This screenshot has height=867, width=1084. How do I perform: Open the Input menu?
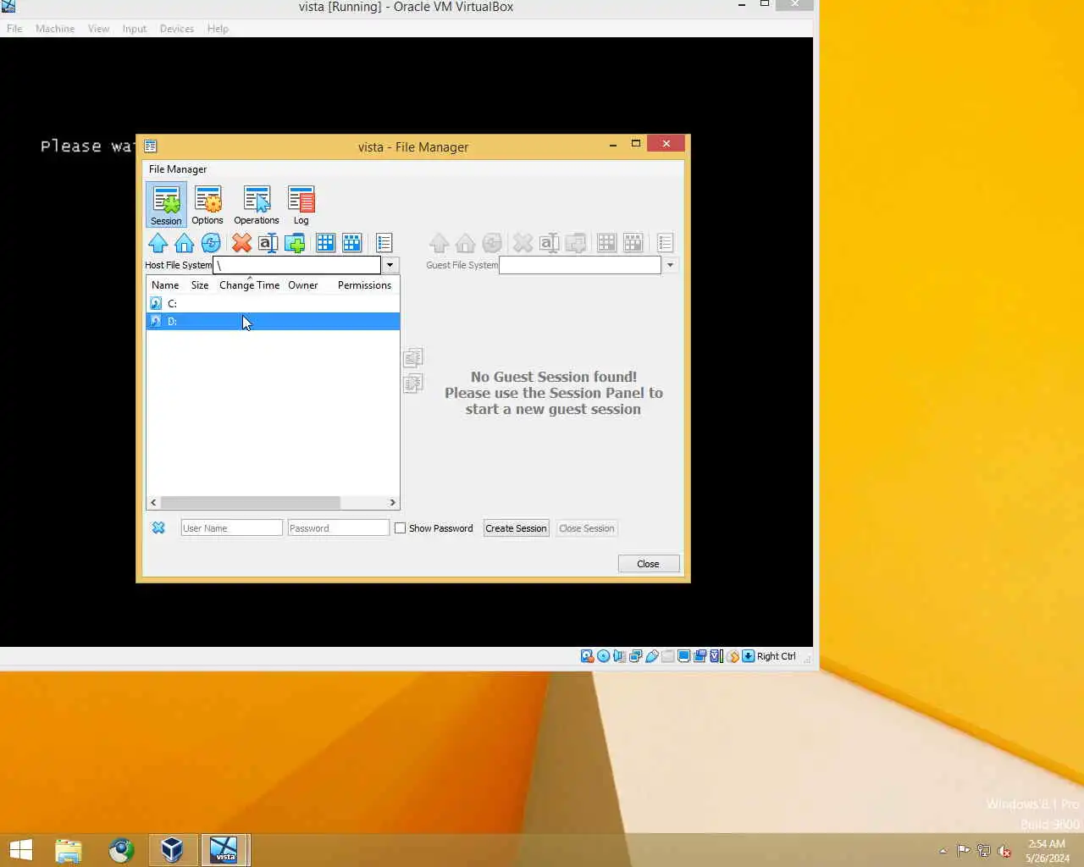(135, 28)
